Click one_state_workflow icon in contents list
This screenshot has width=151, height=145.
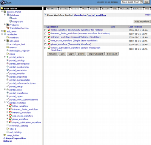coord(49,41)
